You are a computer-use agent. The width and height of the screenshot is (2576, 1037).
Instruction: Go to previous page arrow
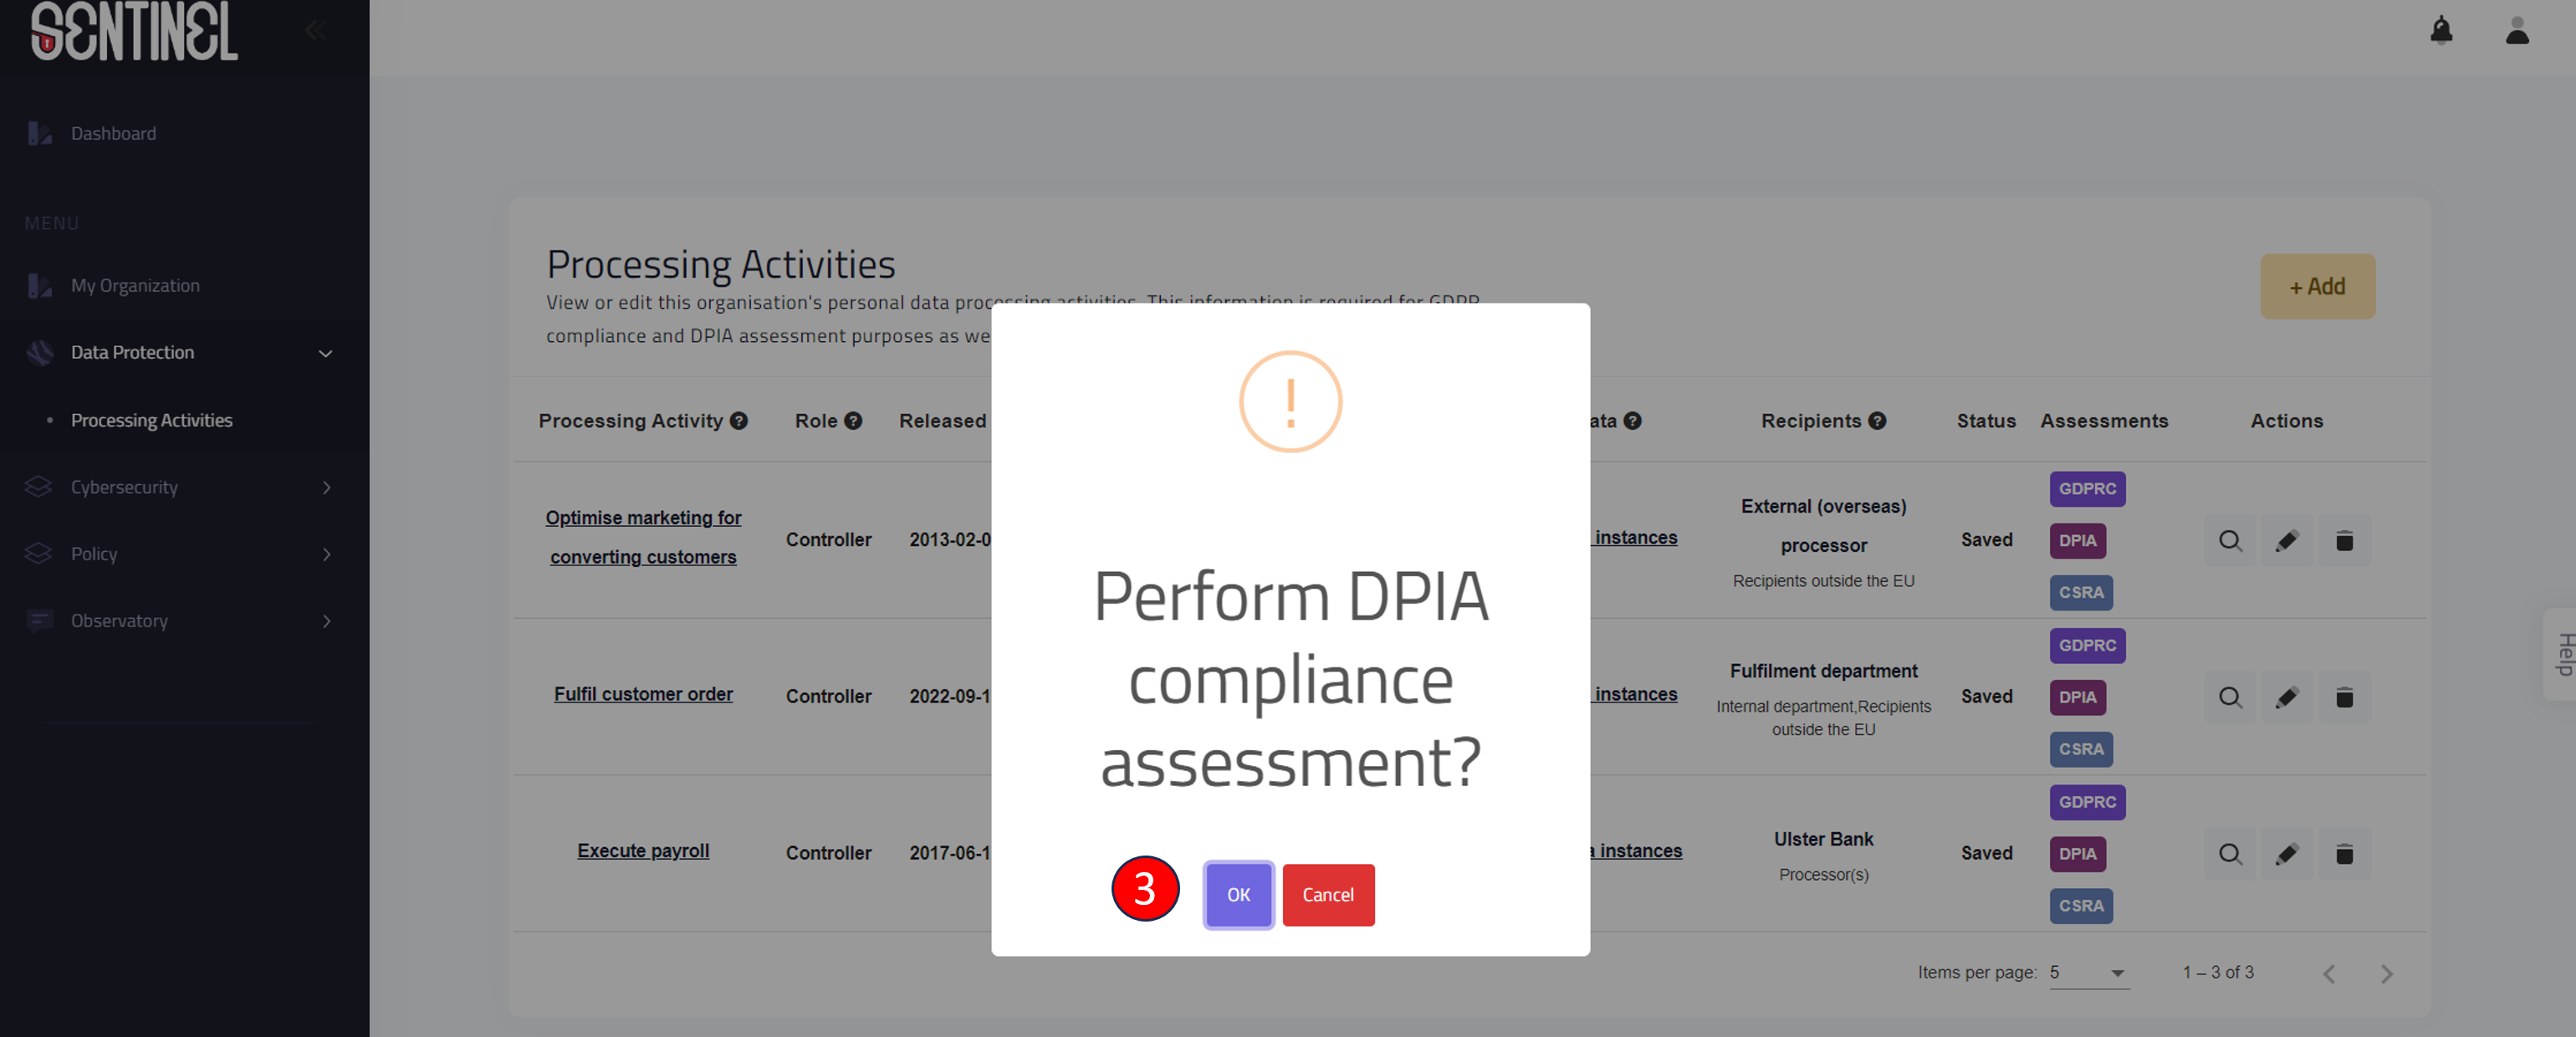pos(2329,974)
